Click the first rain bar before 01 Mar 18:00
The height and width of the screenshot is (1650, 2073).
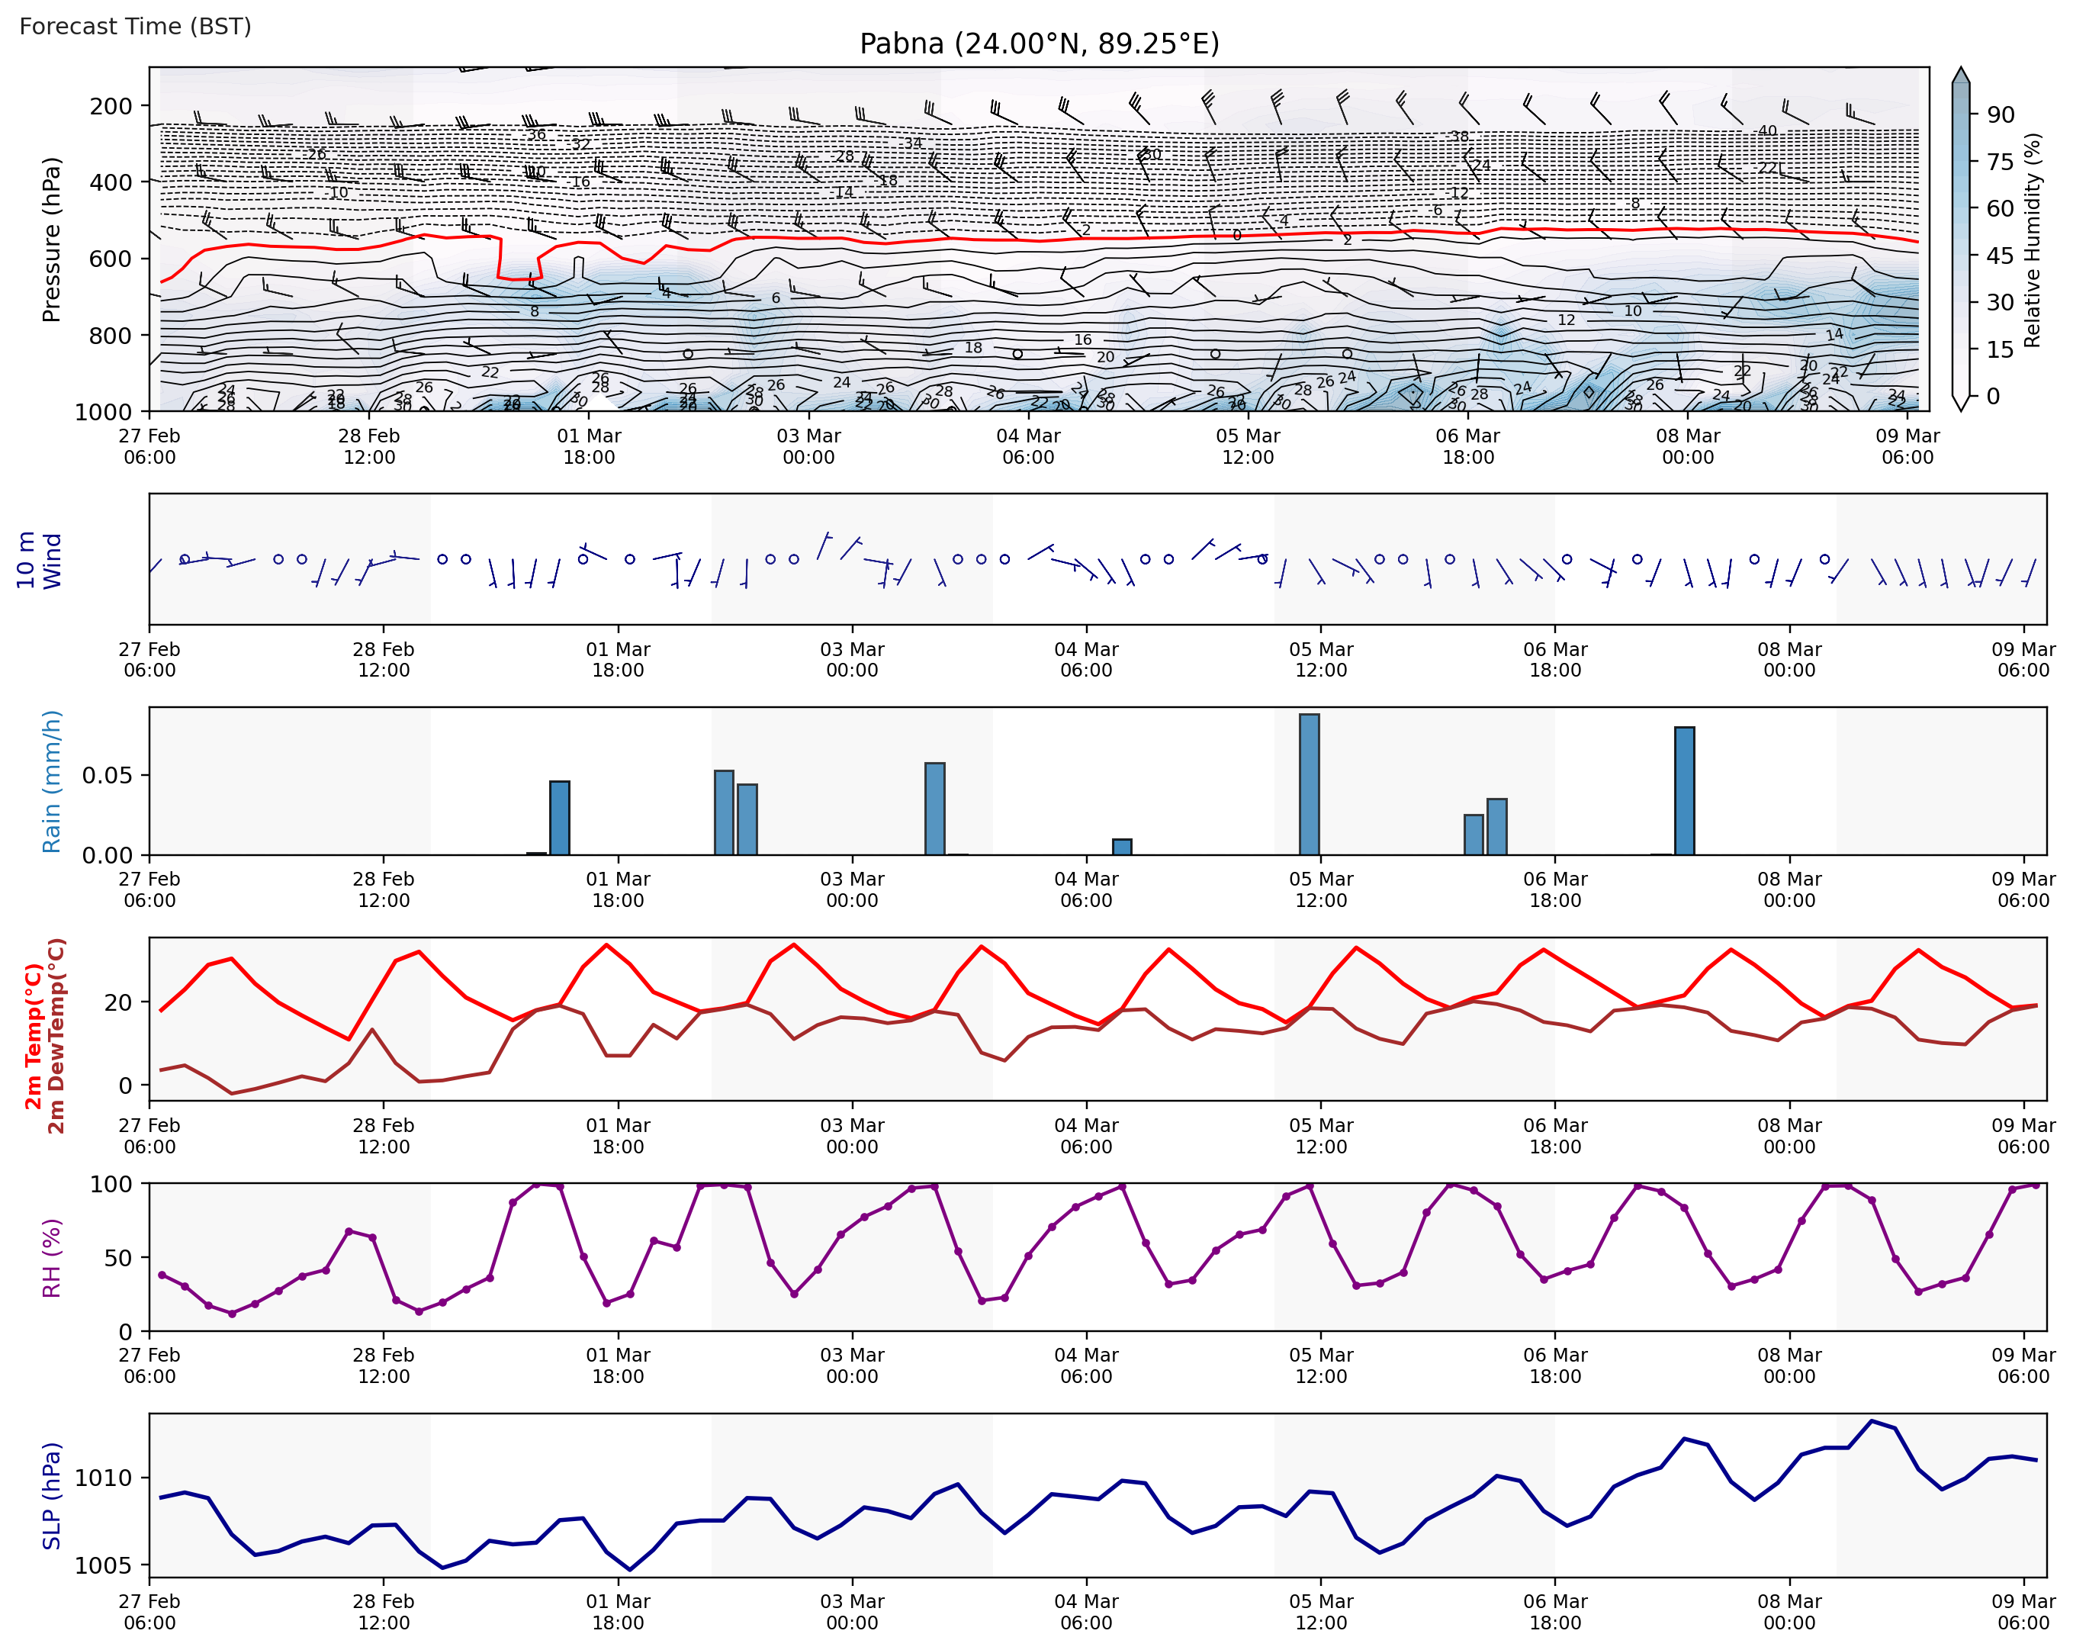[x=560, y=817]
